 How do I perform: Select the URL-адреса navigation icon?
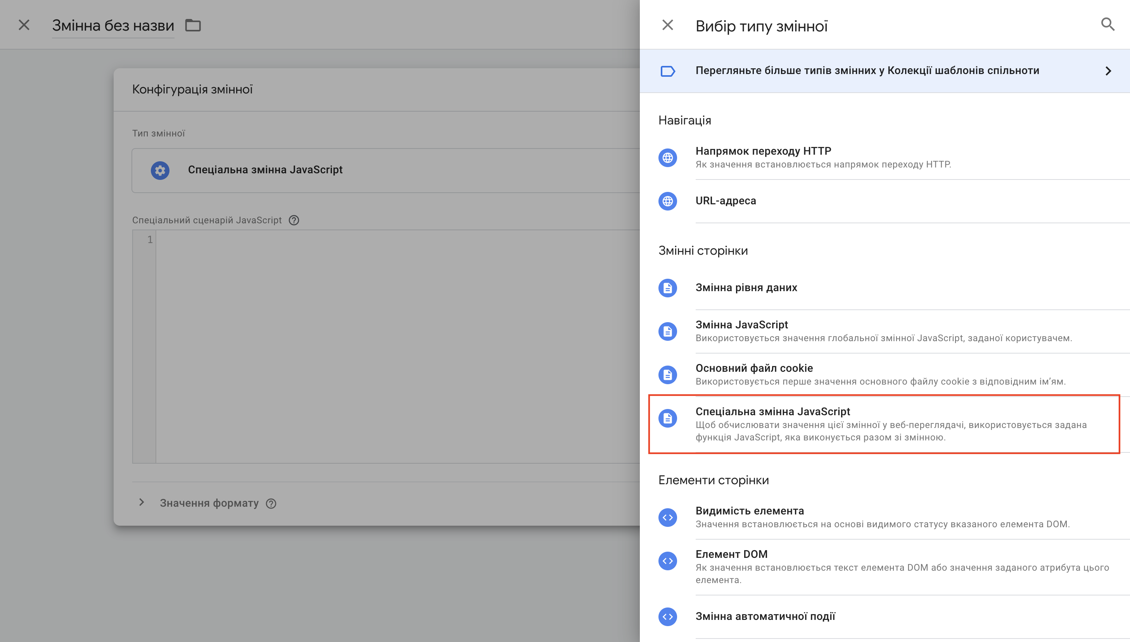tap(670, 200)
